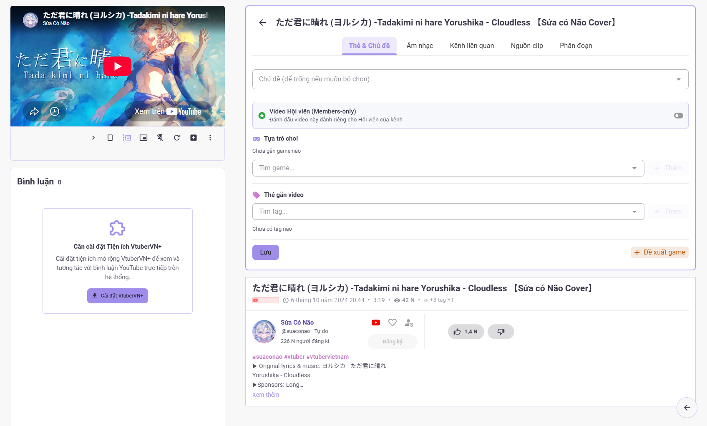Enable picture-in-picture mode icon

point(143,138)
